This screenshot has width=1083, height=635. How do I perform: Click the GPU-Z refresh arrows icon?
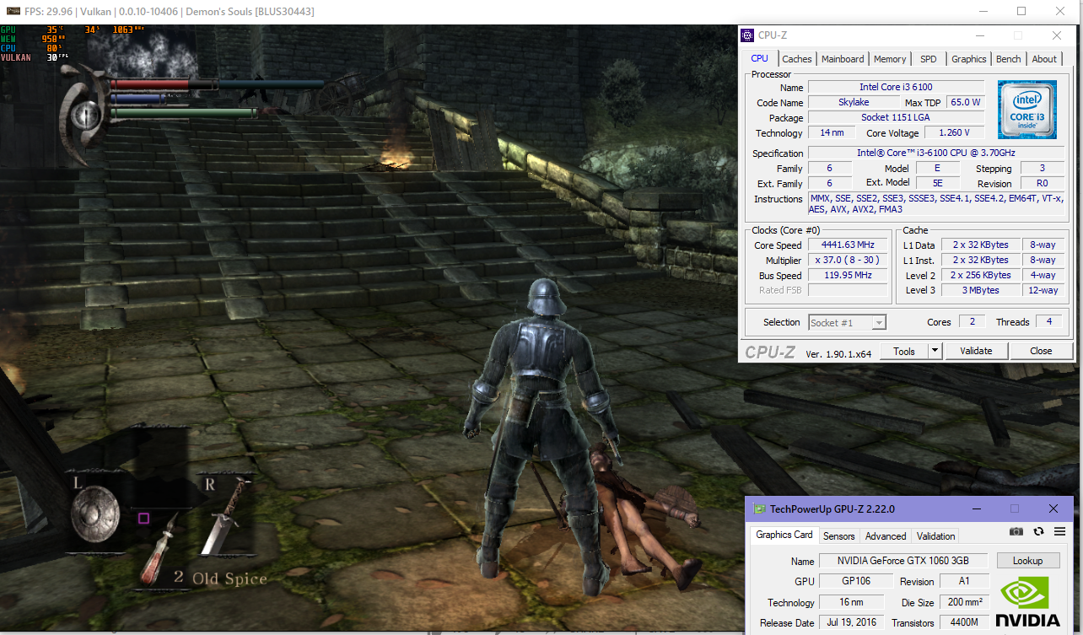[x=1038, y=531]
